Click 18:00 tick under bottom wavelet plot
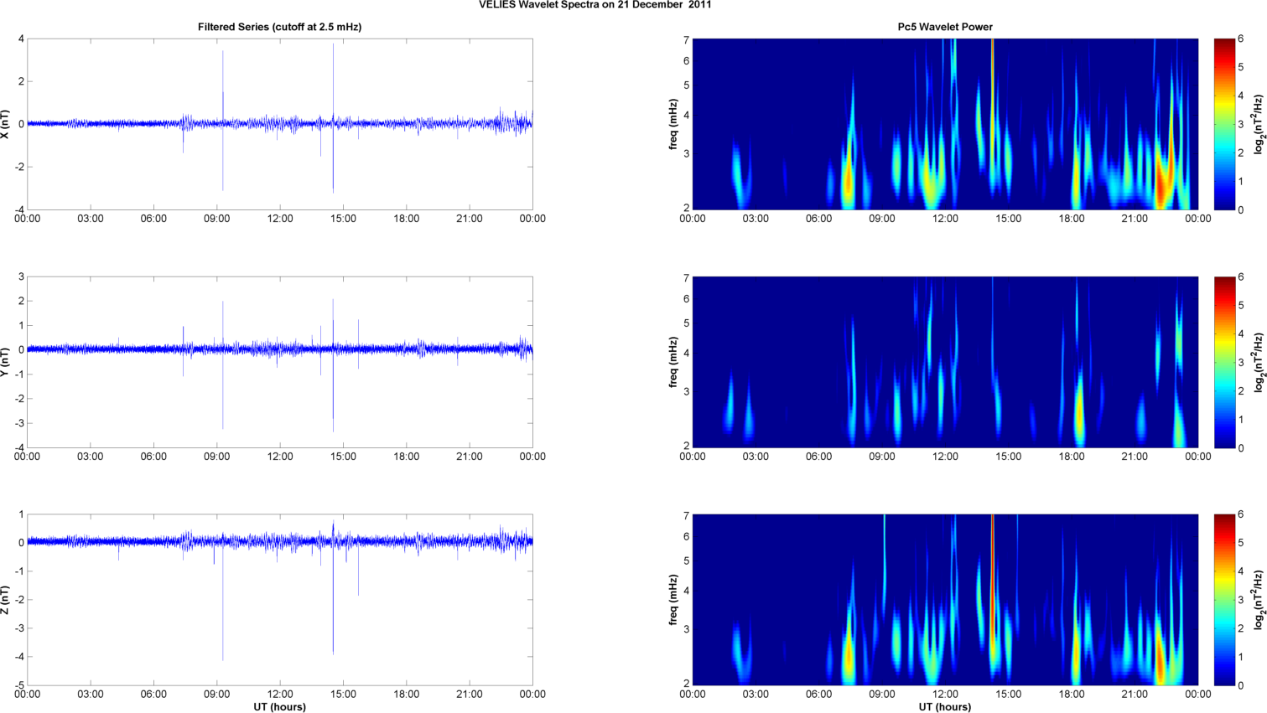Image resolution: width=1267 pixels, height=713 pixels. point(1072,695)
